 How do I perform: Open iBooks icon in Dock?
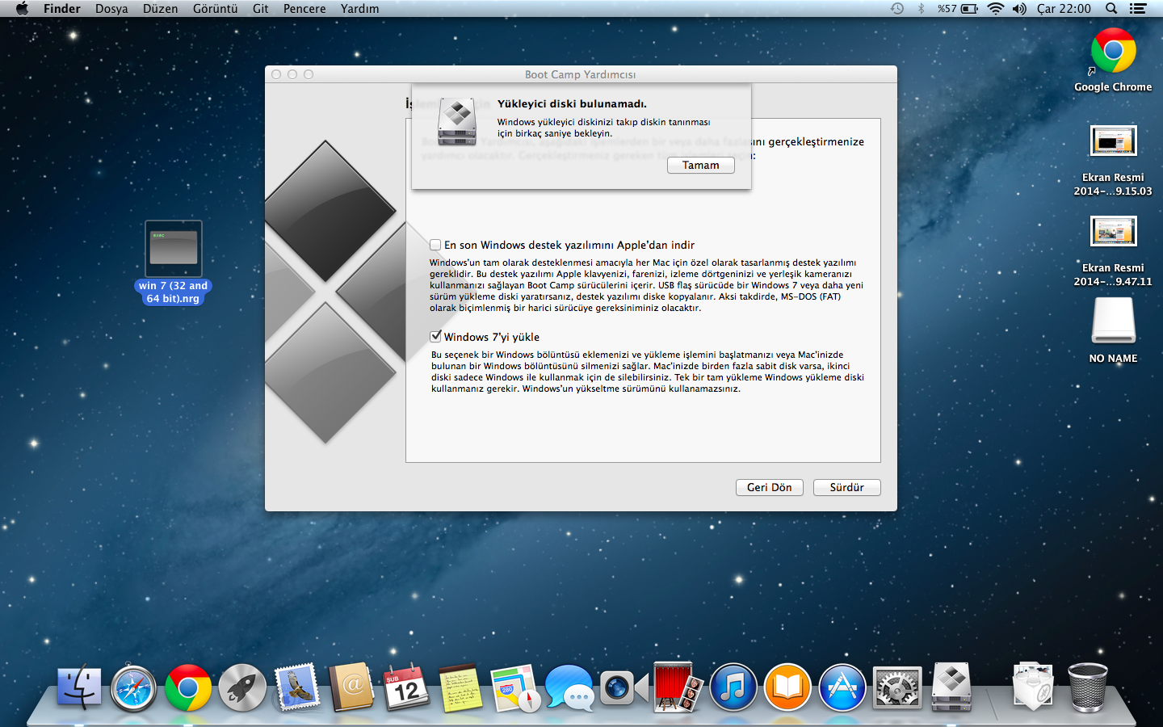[x=787, y=687]
